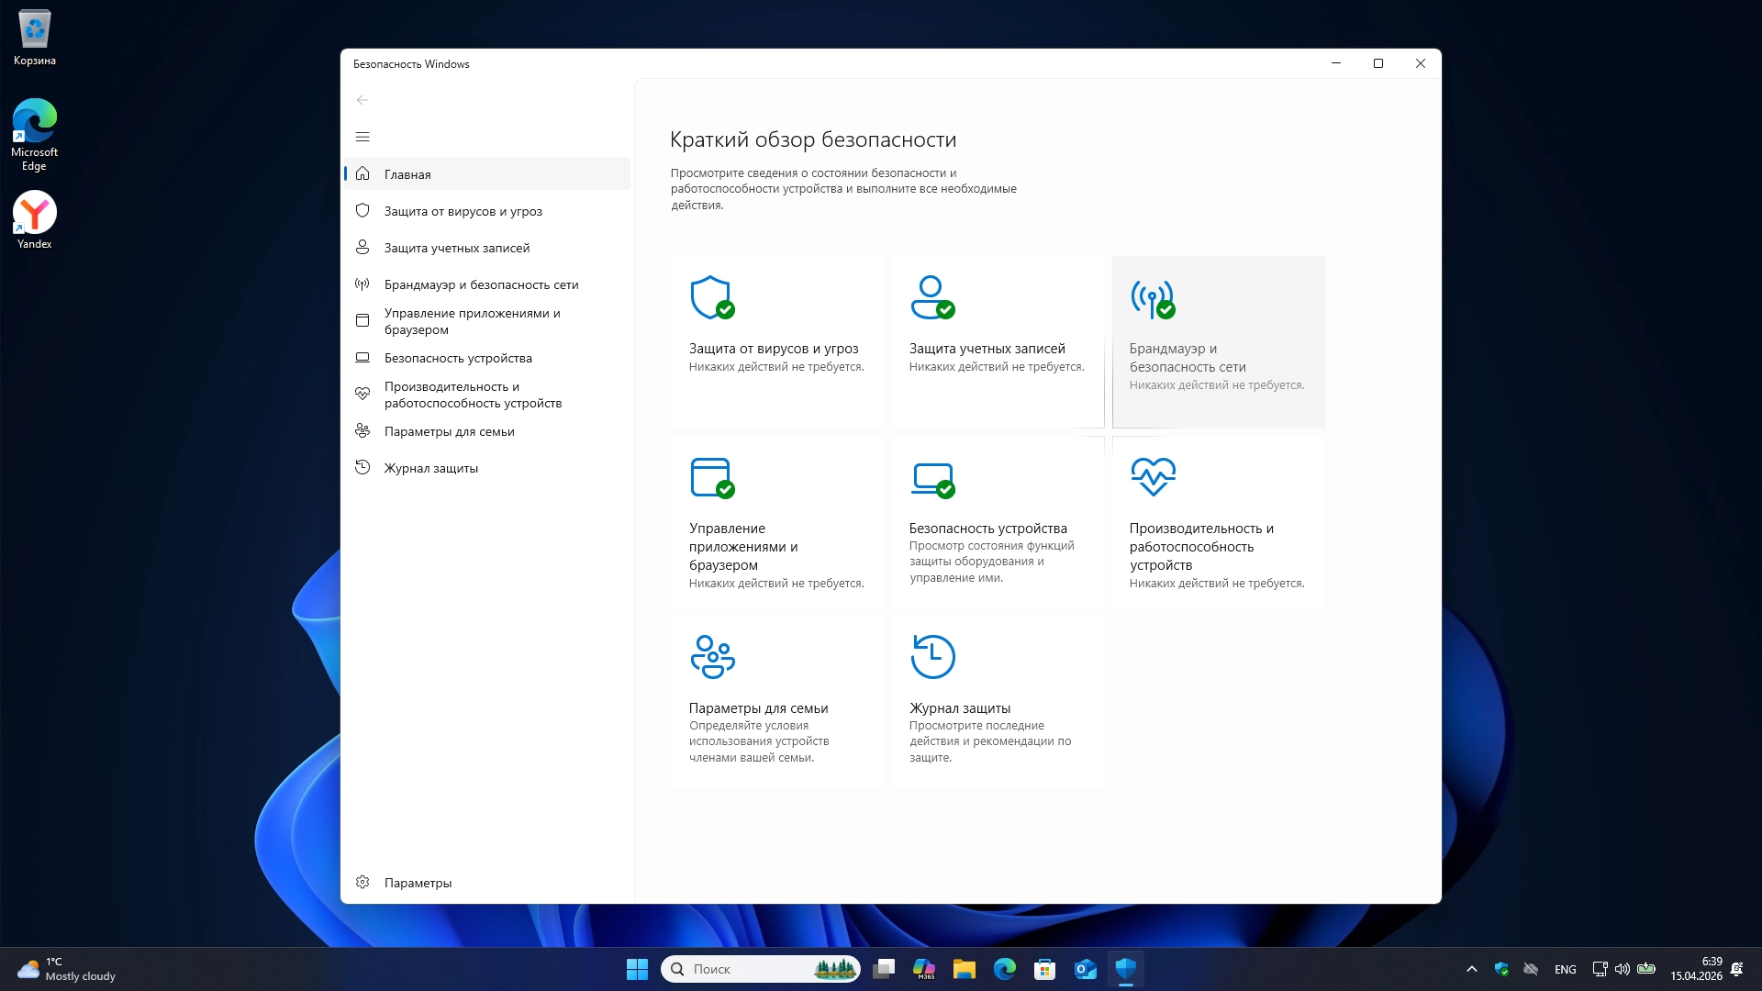Open the account protection person tile icon
The width and height of the screenshot is (1762, 991).
click(x=931, y=297)
